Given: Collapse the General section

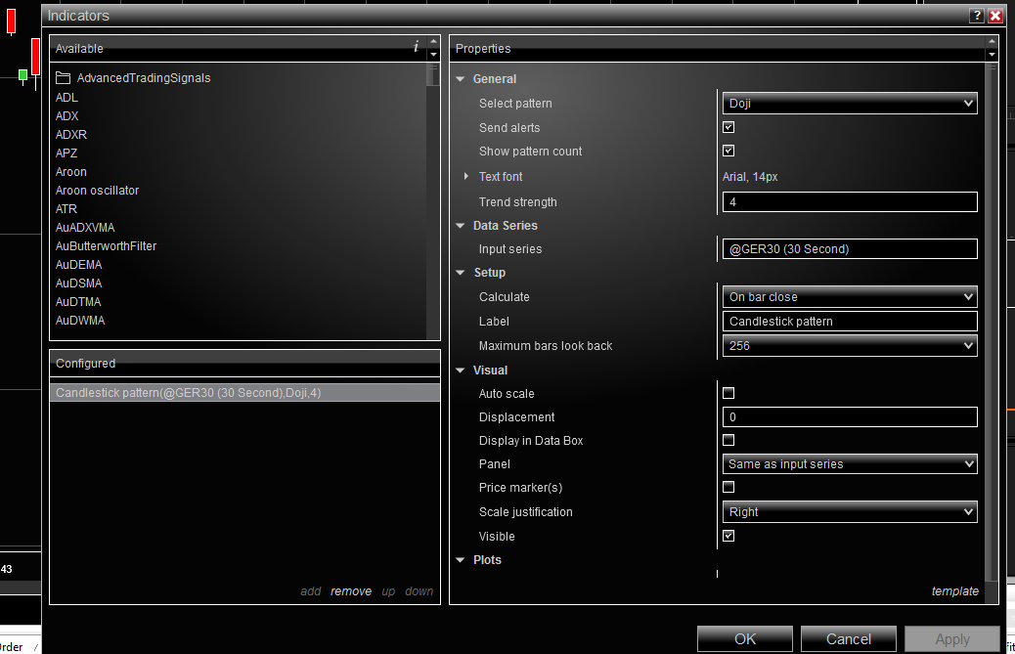Looking at the screenshot, I should [461, 79].
